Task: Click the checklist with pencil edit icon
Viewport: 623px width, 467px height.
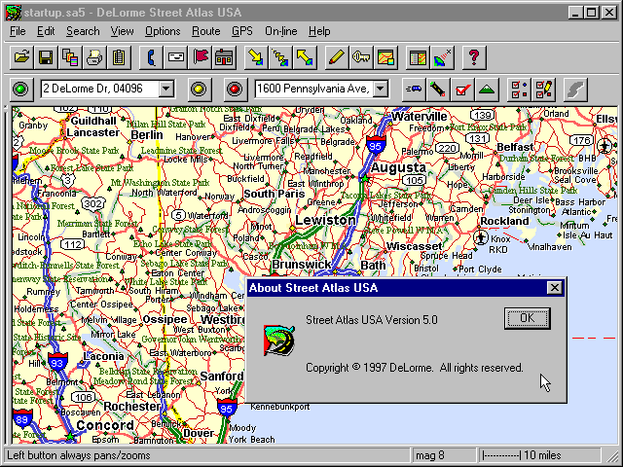Action: 543,89
